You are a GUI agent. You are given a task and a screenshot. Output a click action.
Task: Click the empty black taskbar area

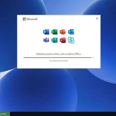pyautogui.click(x=63, y=114)
